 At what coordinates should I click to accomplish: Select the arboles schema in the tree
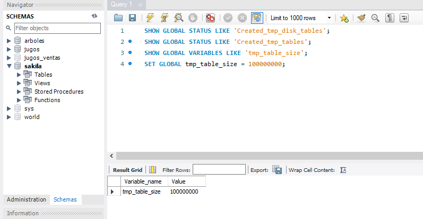pos(34,41)
